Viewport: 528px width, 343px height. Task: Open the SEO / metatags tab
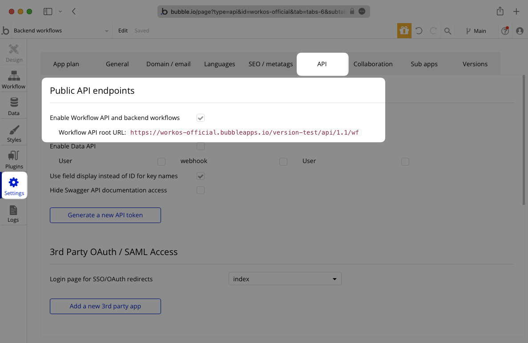tap(270, 64)
